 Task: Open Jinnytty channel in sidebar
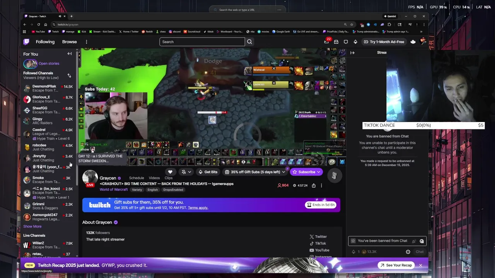(x=48, y=158)
